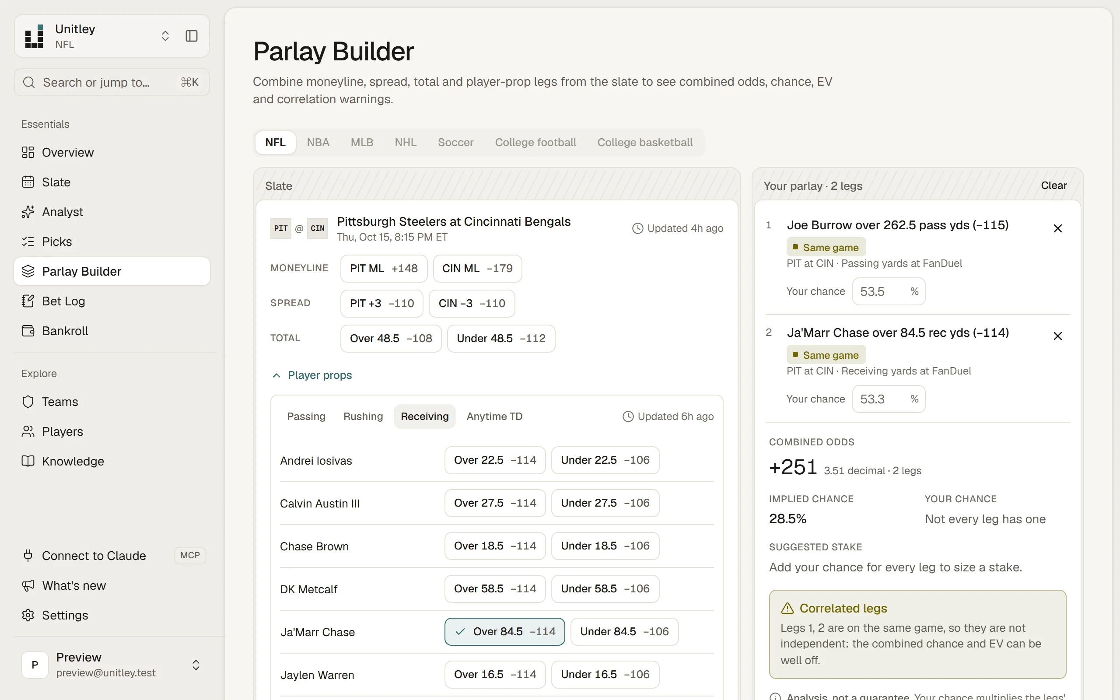Click the Search or jump to field
The height and width of the screenshot is (700, 1120).
[112, 82]
